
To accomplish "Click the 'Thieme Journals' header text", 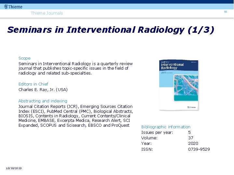I will pos(47,13).
